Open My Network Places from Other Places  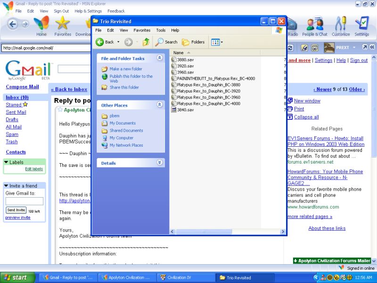click(x=126, y=145)
